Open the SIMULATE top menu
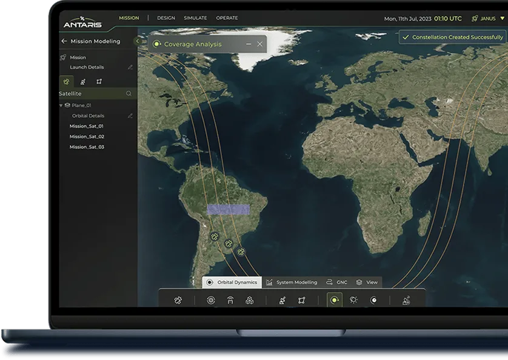 [x=195, y=18]
